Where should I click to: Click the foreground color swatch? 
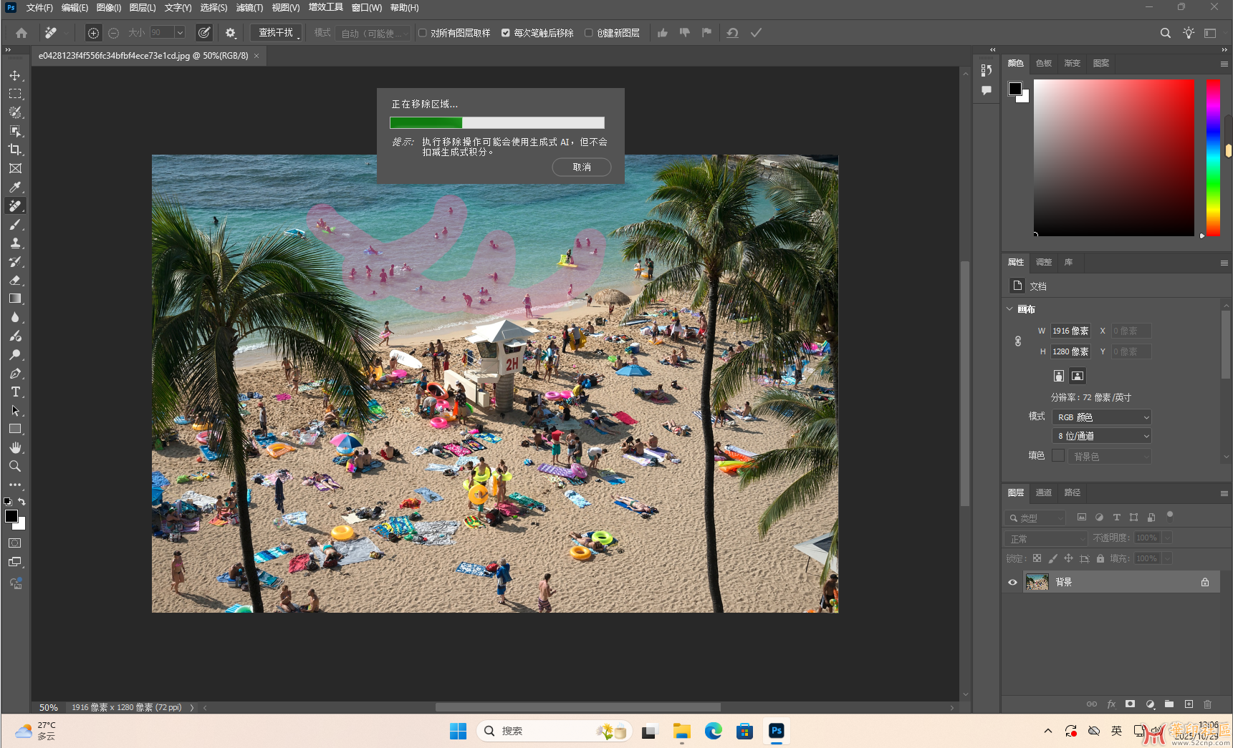[11, 517]
